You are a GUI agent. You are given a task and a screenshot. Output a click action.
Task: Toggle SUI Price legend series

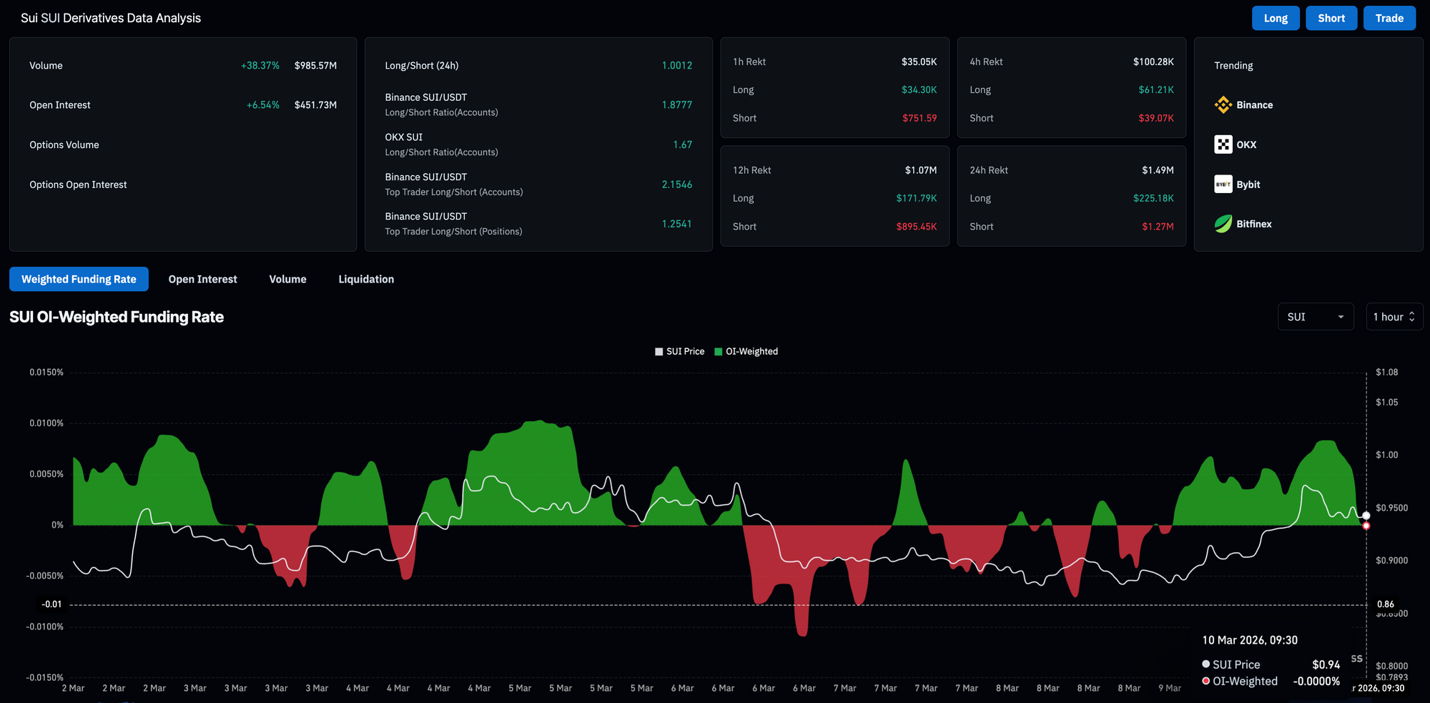pos(679,351)
